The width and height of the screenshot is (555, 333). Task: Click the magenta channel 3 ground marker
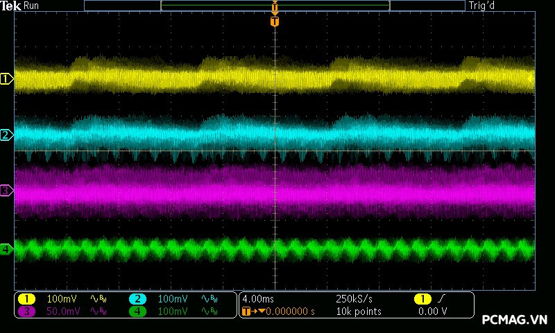click(6, 190)
